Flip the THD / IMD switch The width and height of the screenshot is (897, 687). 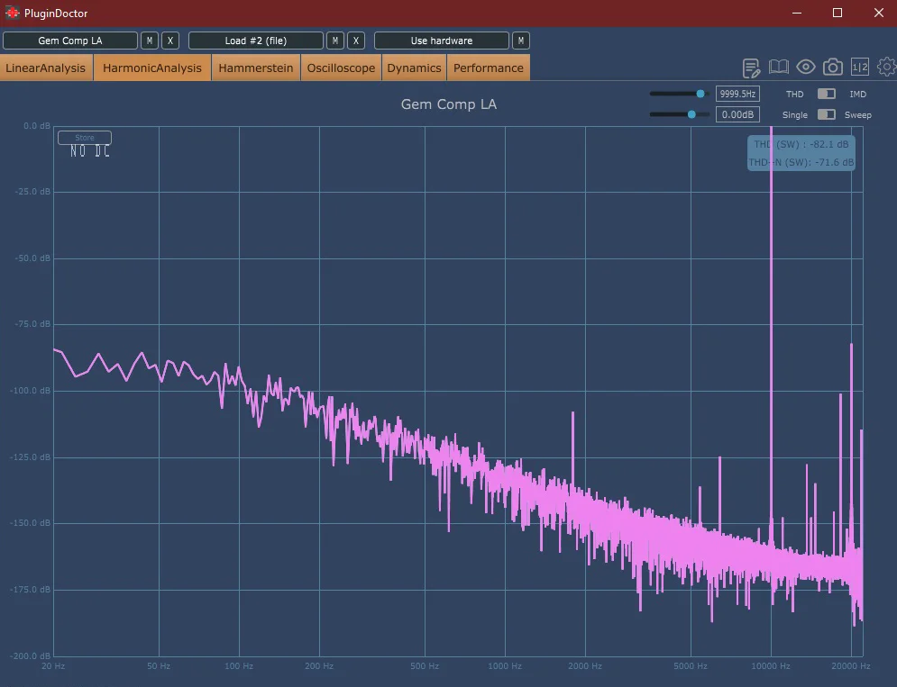click(826, 94)
